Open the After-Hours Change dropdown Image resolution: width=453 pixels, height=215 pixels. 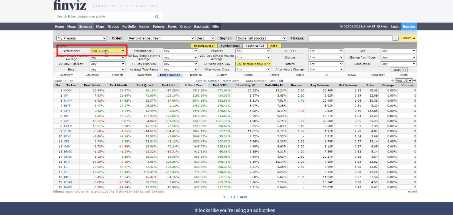(326, 69)
